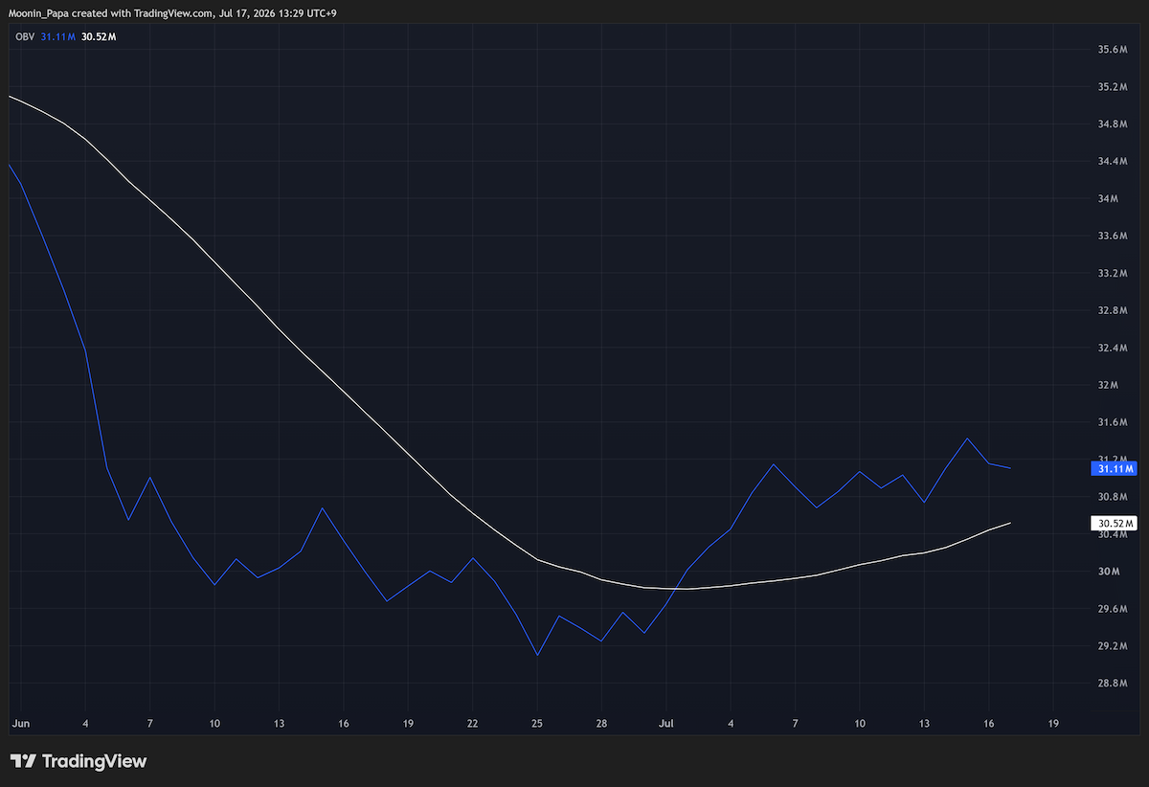Select the Jul label on time axis
This screenshot has width=1149, height=787.
666,724
